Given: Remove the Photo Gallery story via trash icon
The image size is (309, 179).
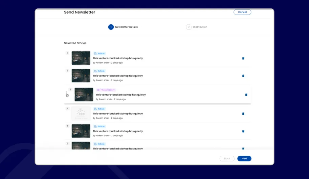Looking at the screenshot, I should tap(246, 95).
